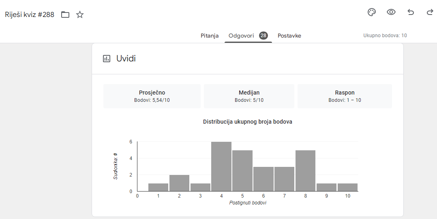Open the theme customization palette icon
The image size is (437, 219).
coord(371,12)
